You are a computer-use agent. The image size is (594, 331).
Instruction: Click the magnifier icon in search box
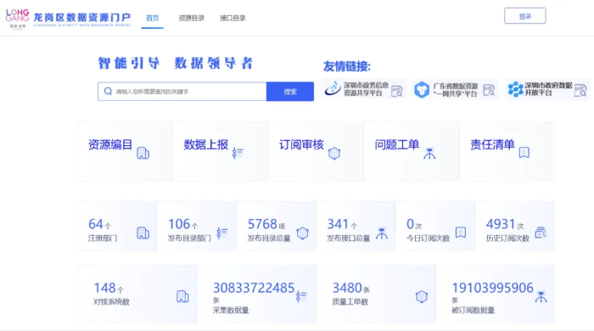108,92
